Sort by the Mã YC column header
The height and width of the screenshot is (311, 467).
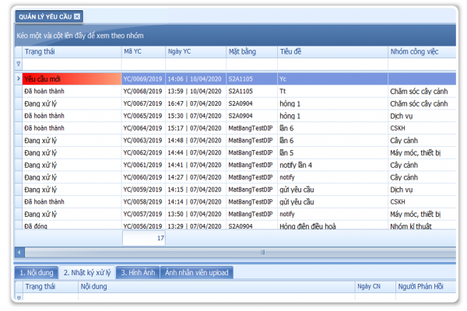tap(142, 51)
